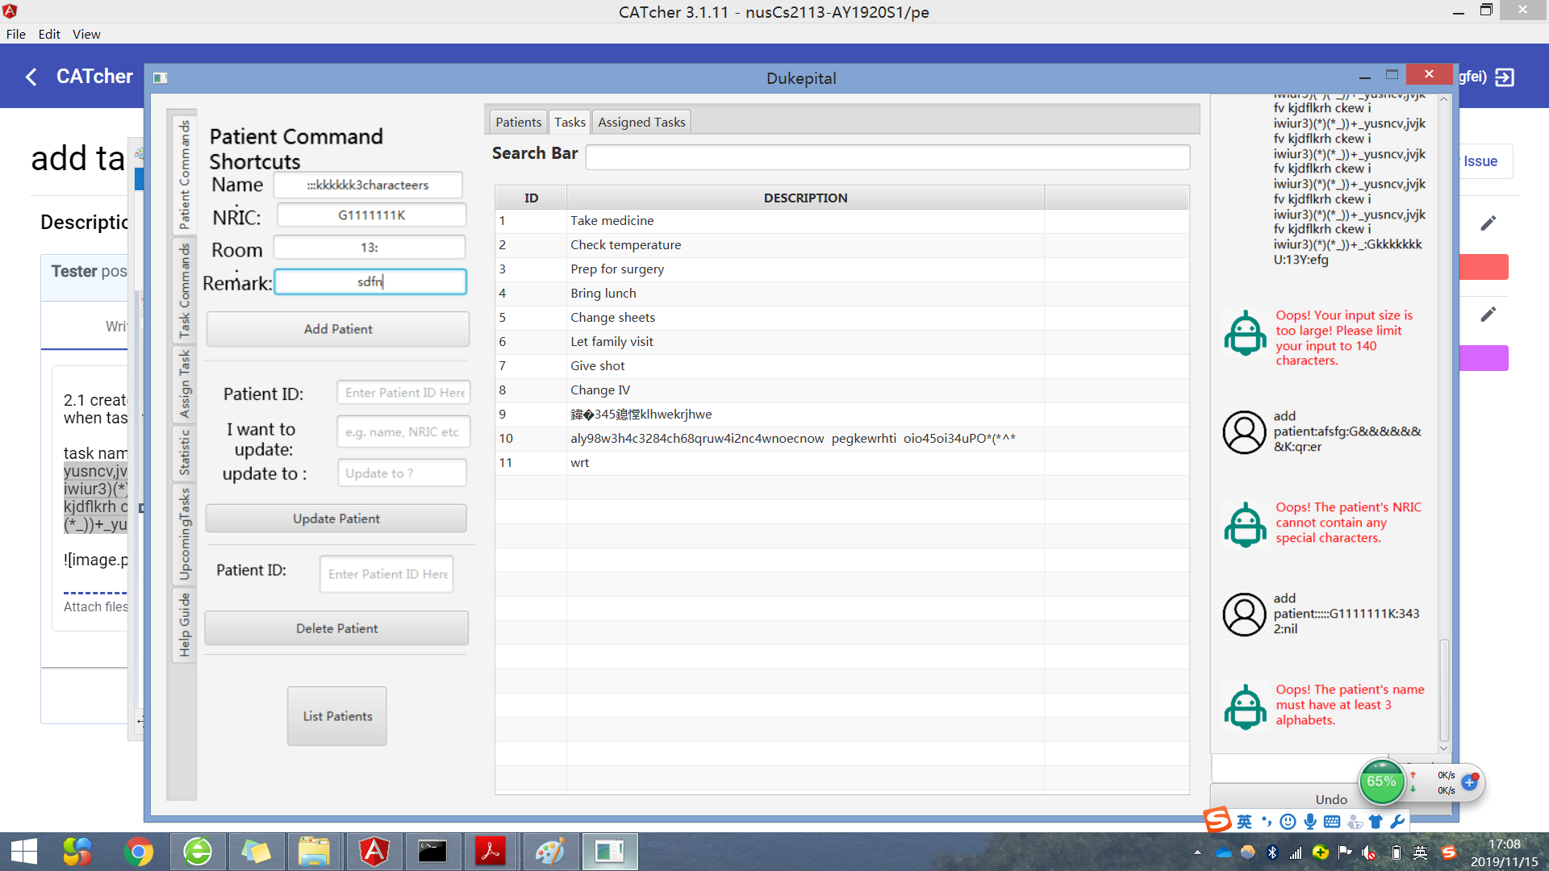Open the command prompt taskbar icon

coord(432,852)
